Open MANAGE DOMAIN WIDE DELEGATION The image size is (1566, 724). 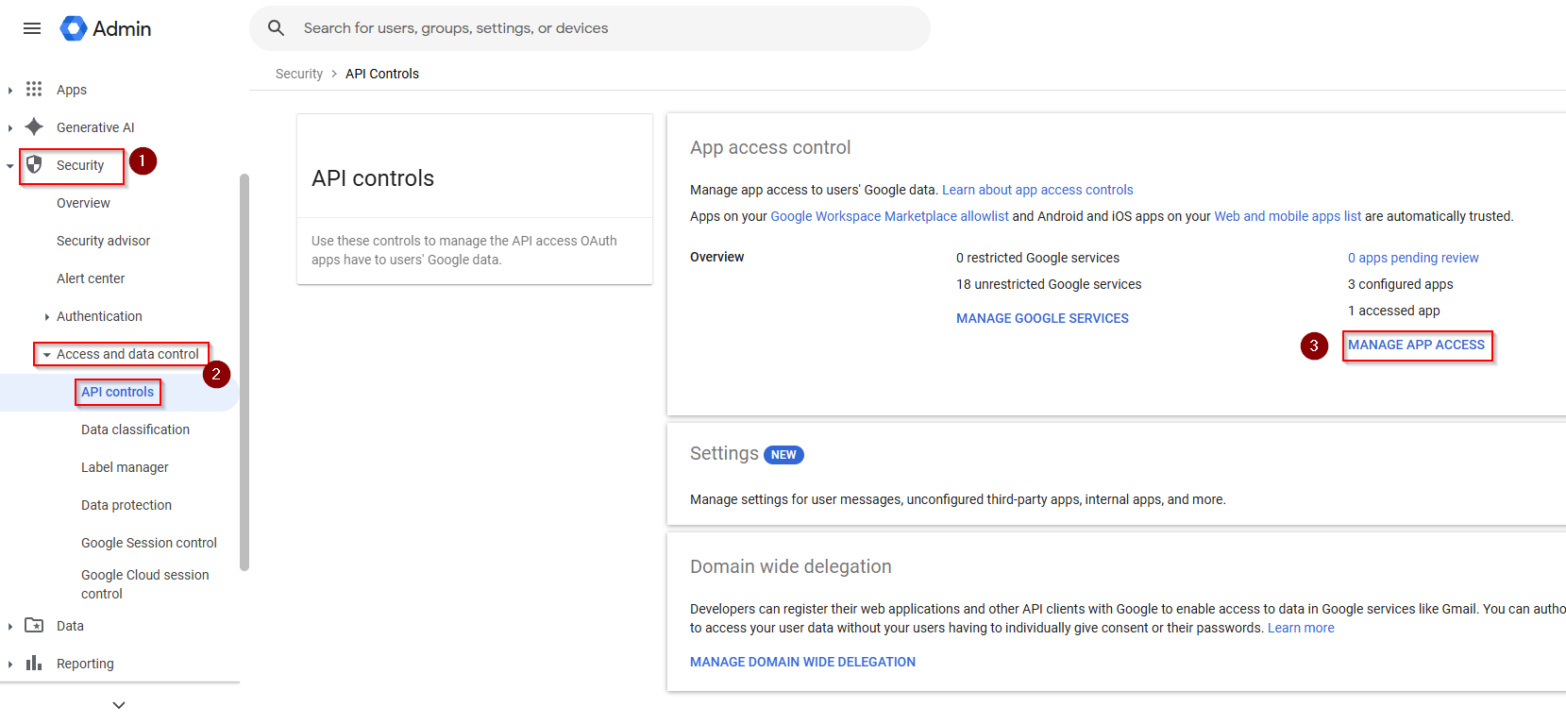(802, 662)
